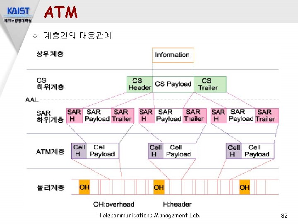Click the leftmost SAR H box
The height and width of the screenshot is (224, 298).
pyautogui.click(x=74, y=116)
